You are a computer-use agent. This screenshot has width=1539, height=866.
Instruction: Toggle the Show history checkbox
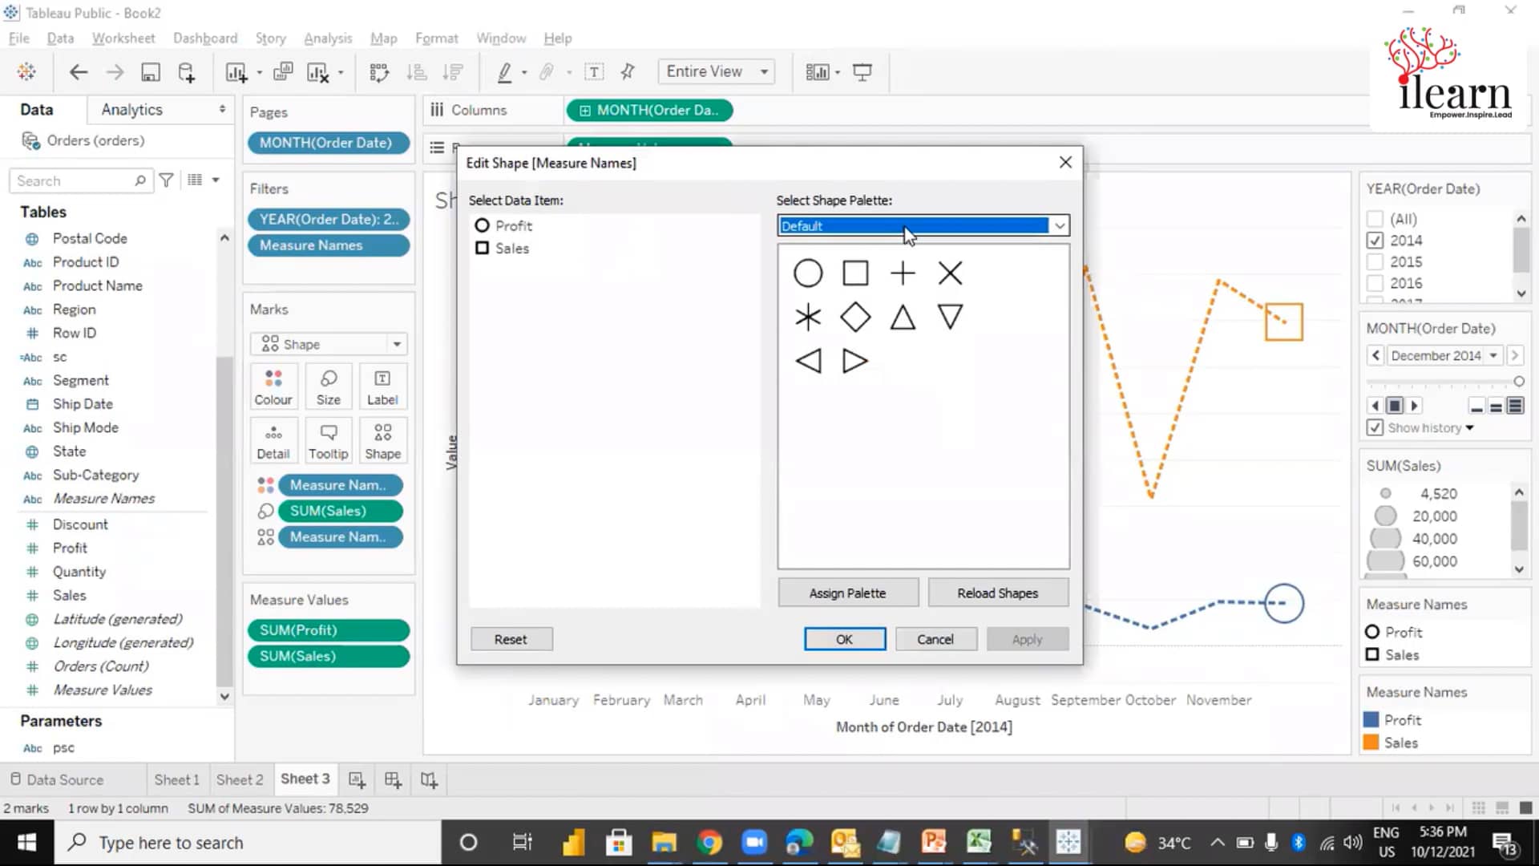coord(1375,428)
